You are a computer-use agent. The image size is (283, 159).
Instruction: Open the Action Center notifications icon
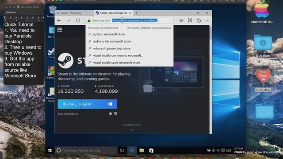tap(223, 150)
